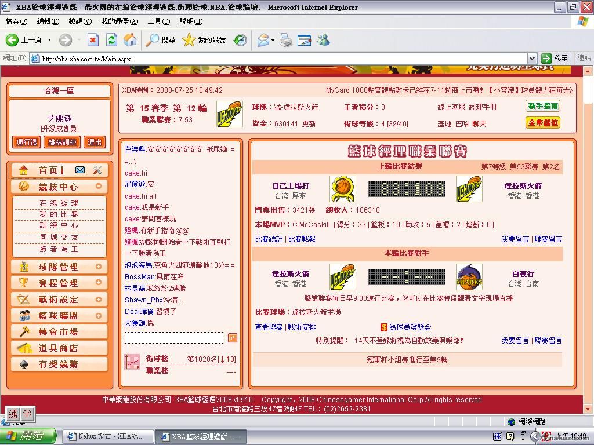Image resolution: width=594 pixels, height=445 pixels.
Task: Stop page loading with red X icon
Action: click(x=93, y=40)
